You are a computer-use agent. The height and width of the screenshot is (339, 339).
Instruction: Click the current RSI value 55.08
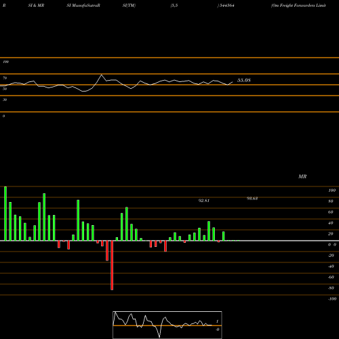(244, 80)
